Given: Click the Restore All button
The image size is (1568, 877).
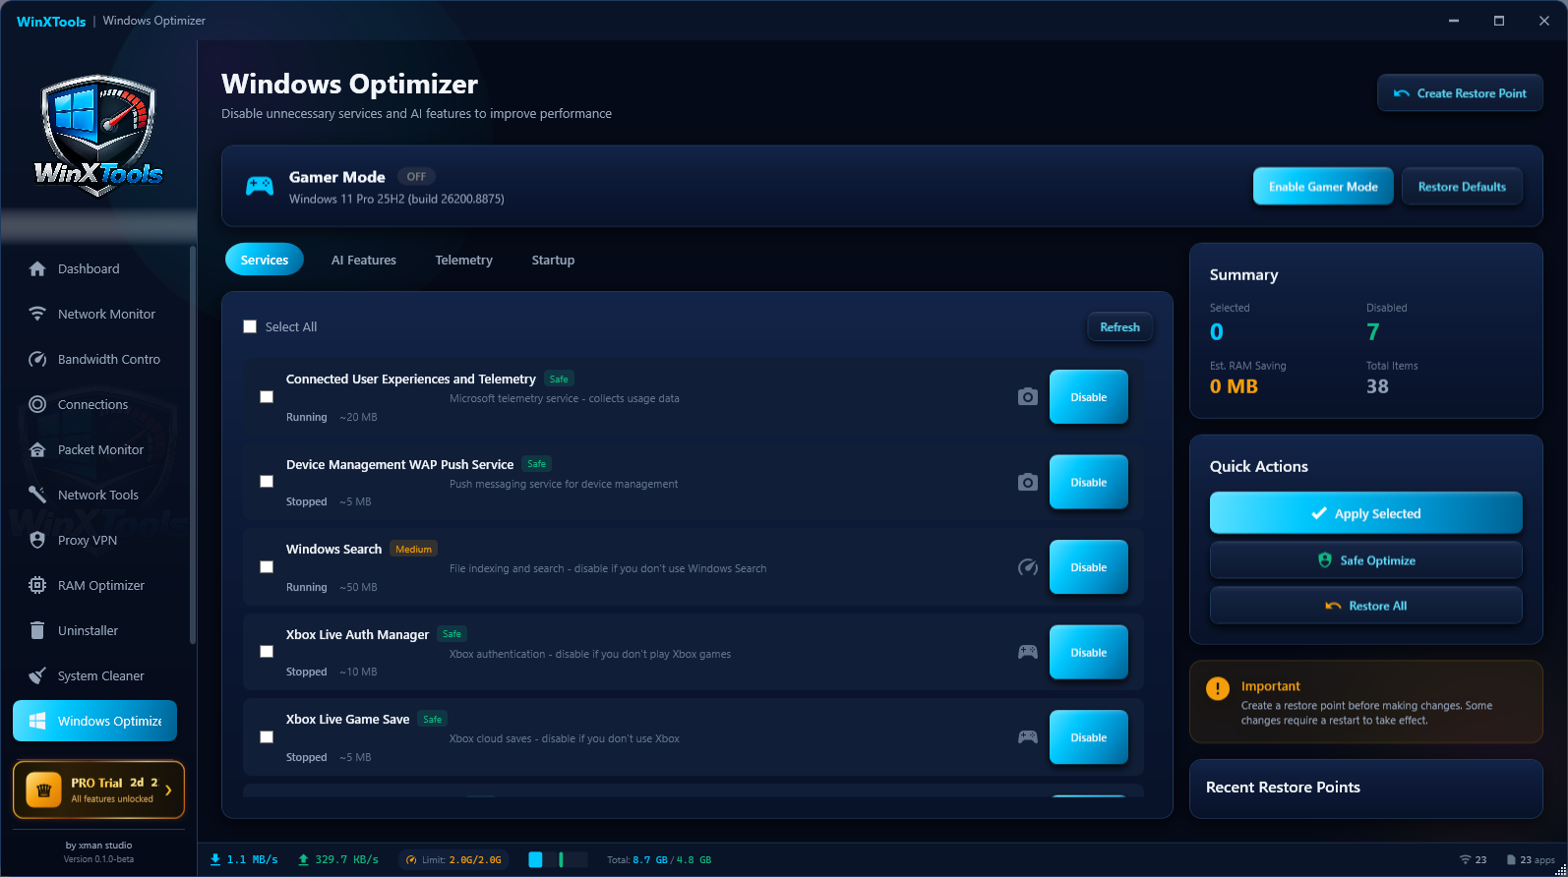Looking at the screenshot, I should click(x=1365, y=606).
